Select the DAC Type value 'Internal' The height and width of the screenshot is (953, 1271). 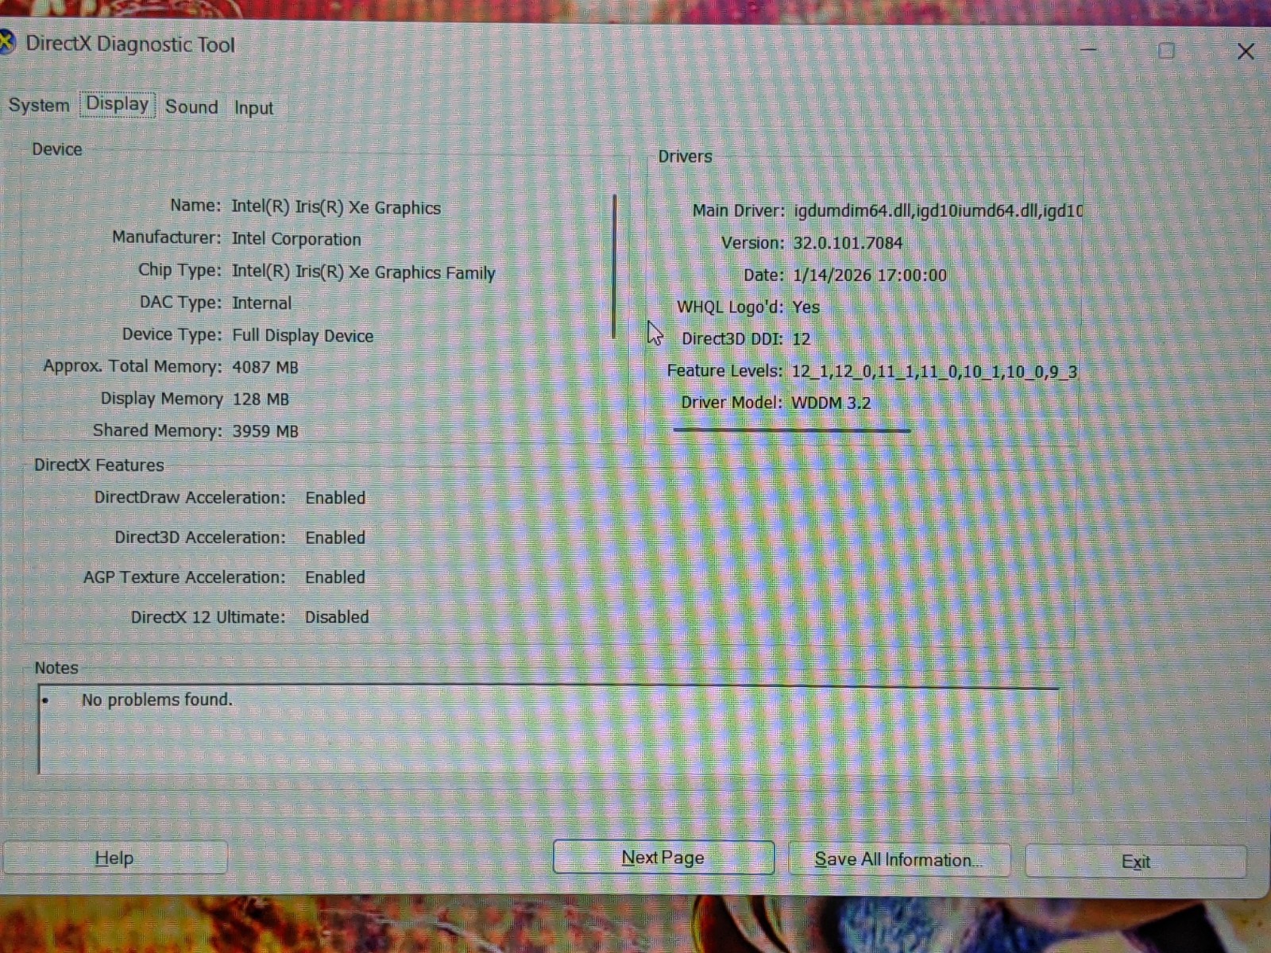pyautogui.click(x=261, y=303)
